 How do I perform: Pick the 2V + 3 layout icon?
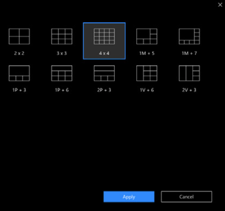[x=189, y=73]
